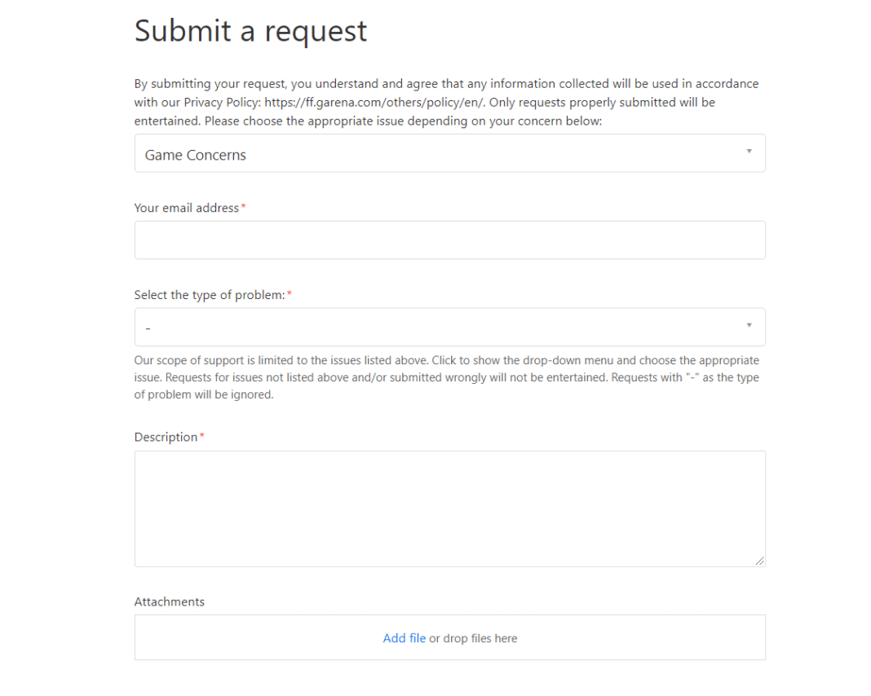Image resolution: width=871 pixels, height=696 pixels.
Task: Select the Attachments drop zone
Action: pos(449,637)
